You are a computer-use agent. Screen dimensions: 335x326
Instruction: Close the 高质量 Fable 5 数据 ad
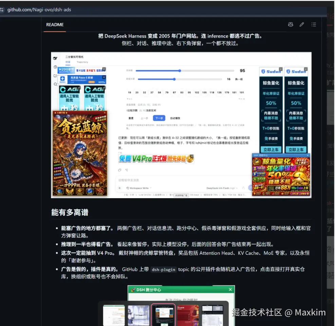pyautogui.click(x=104, y=77)
